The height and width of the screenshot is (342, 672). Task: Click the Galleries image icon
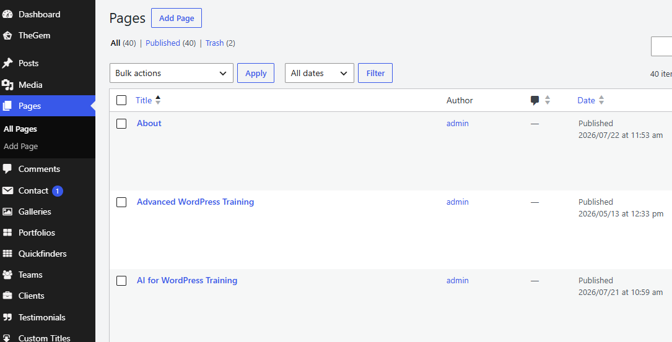coord(7,212)
